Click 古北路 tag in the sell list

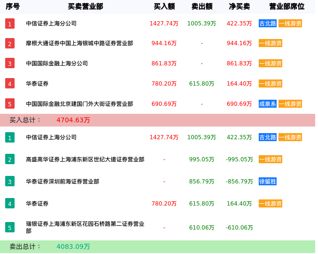[x=268, y=137]
